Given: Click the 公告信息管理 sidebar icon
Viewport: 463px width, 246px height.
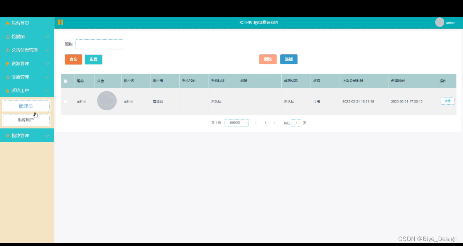Looking at the screenshot, I should 8,51.
